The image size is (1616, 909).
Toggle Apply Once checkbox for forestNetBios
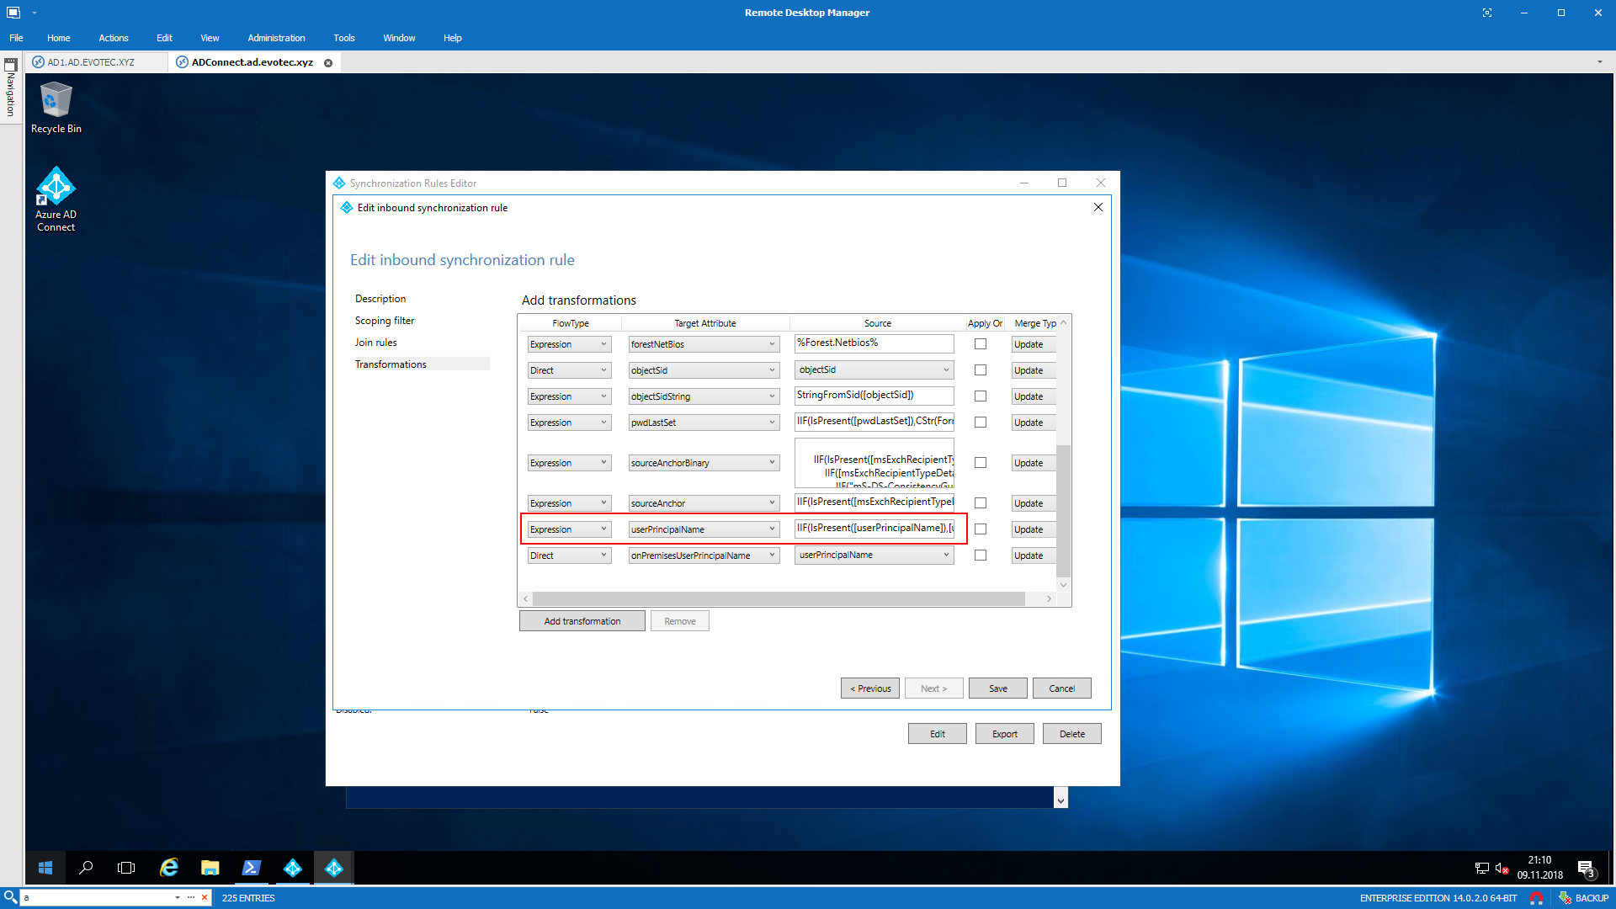click(x=981, y=344)
